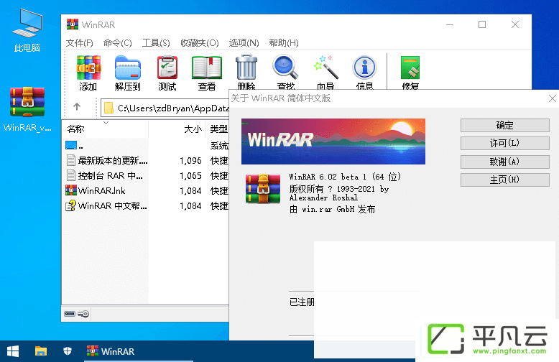Open the 工具(S) menu
This screenshot has width=559, height=362.
coord(156,43)
